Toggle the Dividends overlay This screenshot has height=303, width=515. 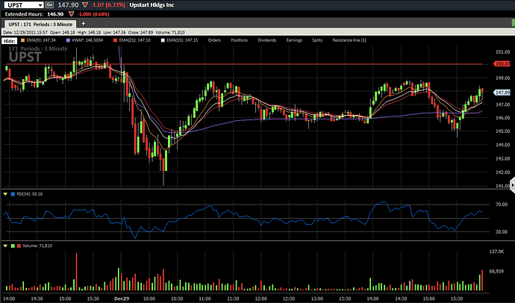[x=267, y=40]
